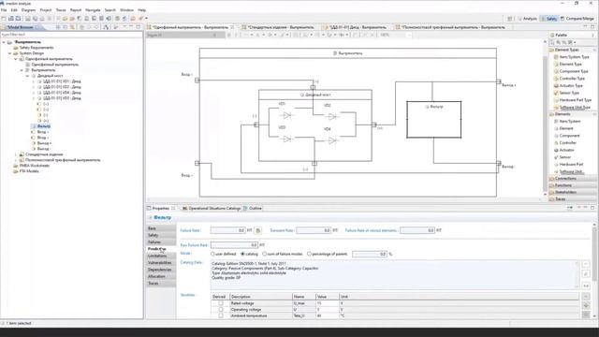The height and width of the screenshot is (337, 599).
Task: Switch to the Outline tab
Action: click(x=253, y=208)
